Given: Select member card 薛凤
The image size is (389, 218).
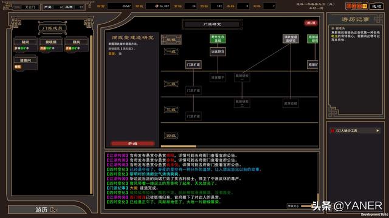Looking at the screenshot, I should (77, 45).
